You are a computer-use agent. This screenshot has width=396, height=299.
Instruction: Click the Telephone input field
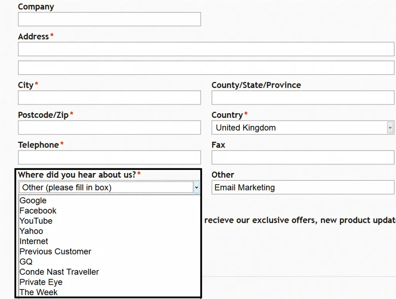coord(109,157)
